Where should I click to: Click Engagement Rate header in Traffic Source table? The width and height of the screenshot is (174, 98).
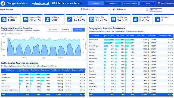click(78, 70)
